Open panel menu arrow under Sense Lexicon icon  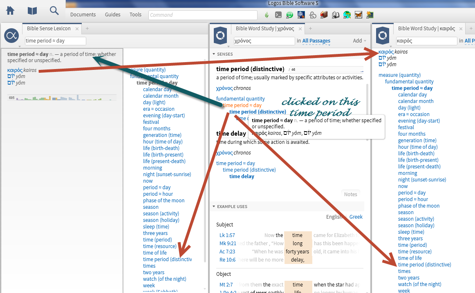click(x=20, y=47)
